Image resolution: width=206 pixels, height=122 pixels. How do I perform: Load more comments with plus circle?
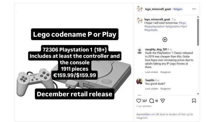tap(165, 40)
